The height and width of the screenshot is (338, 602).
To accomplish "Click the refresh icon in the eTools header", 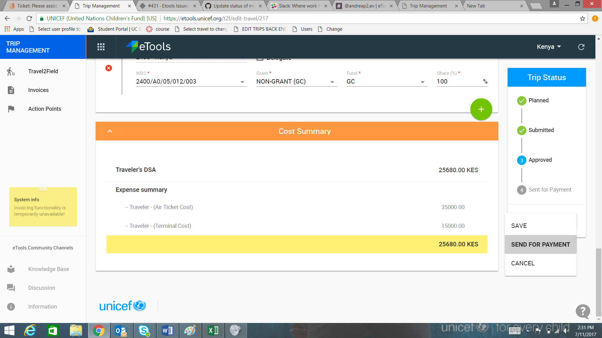I will [581, 47].
